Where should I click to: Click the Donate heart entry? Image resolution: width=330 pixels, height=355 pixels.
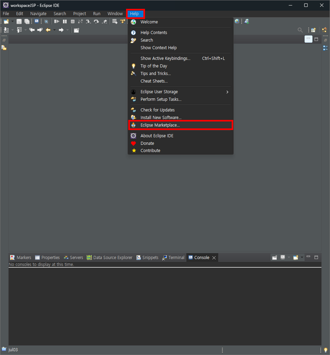point(181,143)
